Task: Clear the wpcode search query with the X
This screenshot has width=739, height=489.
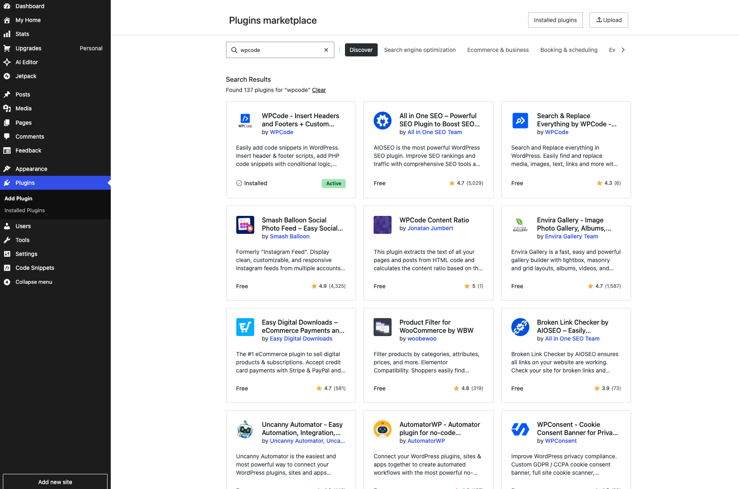Action: pyautogui.click(x=326, y=50)
